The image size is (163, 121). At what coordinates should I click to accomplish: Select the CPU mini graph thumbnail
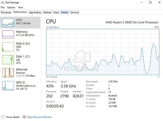[x=8, y=23]
